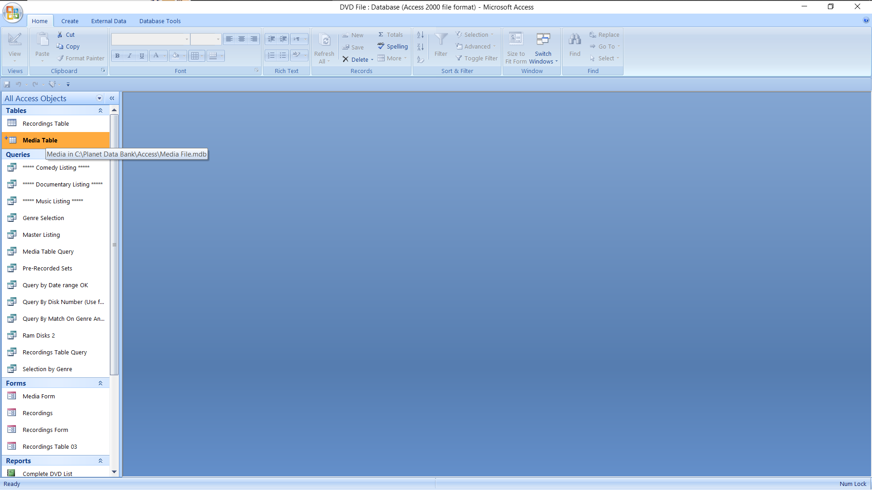Click the Cut scissors icon
872x490 pixels.
(x=60, y=34)
